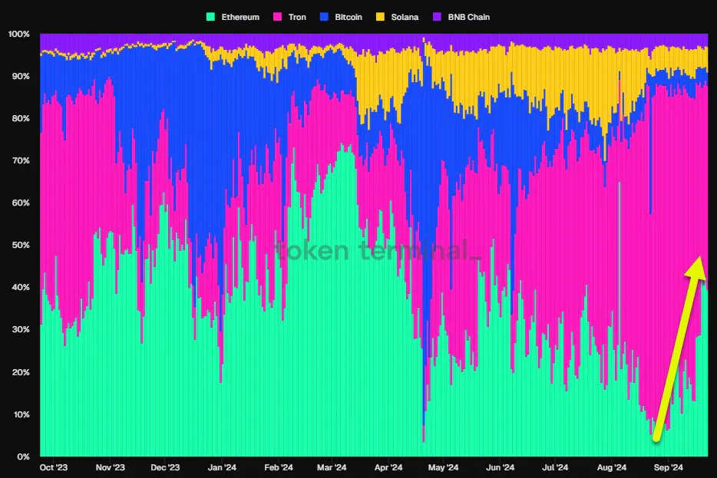Screen dimensions: 717x478
Task: Click the "Jul '24" x-axis label
Action: click(x=555, y=467)
